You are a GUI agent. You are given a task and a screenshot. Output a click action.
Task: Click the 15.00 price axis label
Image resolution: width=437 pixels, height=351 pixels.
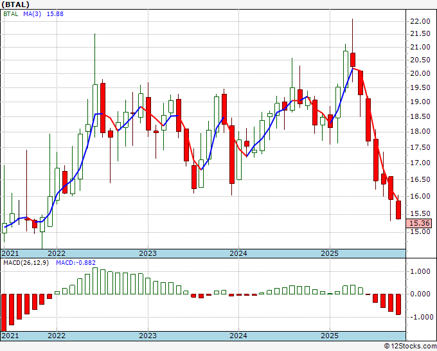pyautogui.click(x=420, y=231)
